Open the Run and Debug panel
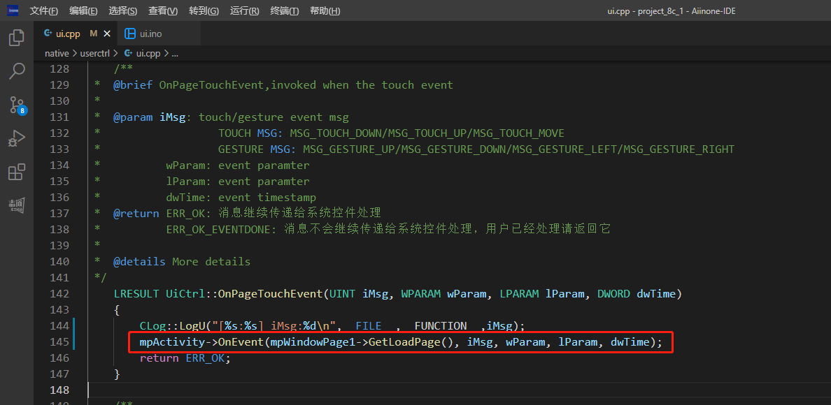Viewport: 831px width, 405px height. (17, 138)
